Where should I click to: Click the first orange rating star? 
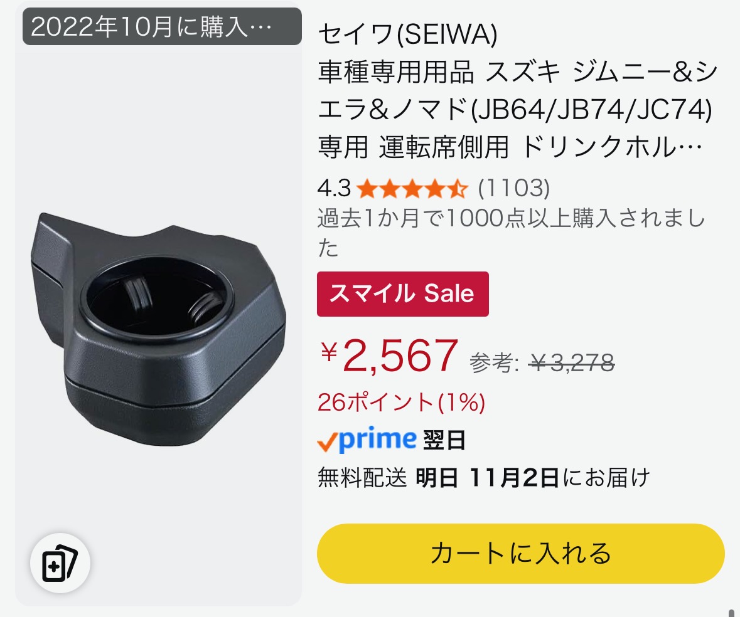click(x=366, y=189)
